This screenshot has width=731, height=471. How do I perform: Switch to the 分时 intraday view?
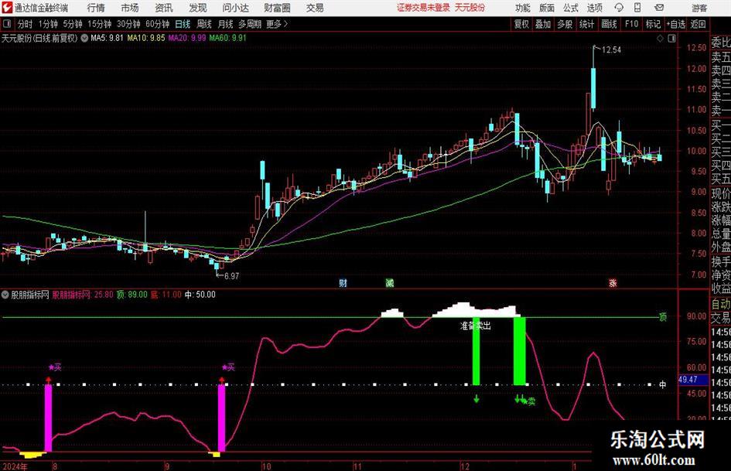[x=25, y=24]
